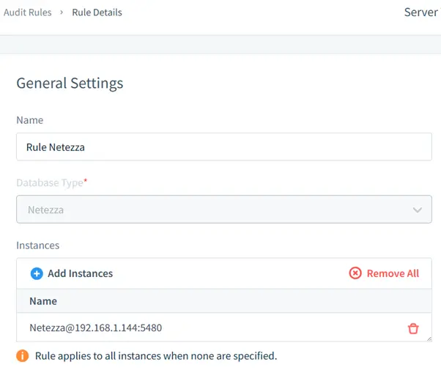
Task: Click the Server text at top right
Action: click(x=421, y=12)
